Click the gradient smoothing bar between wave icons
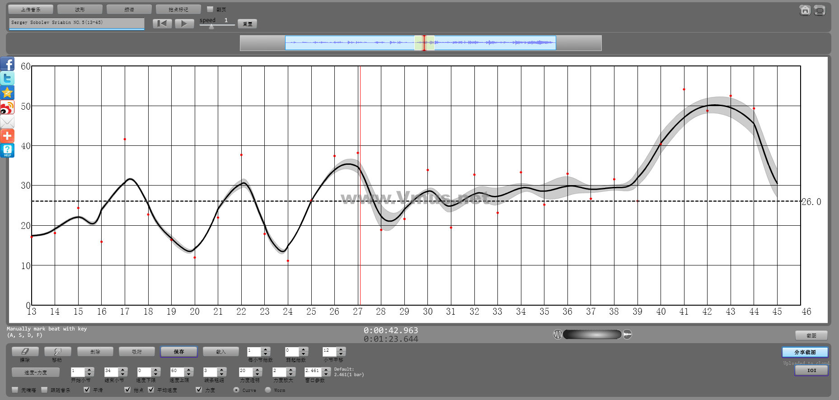839x400 pixels. point(592,335)
